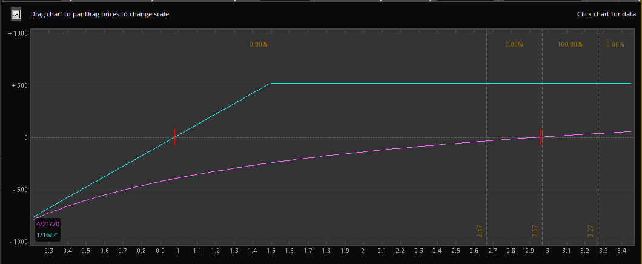Click the 0.00% label right of the 3.27 line

[615, 44]
